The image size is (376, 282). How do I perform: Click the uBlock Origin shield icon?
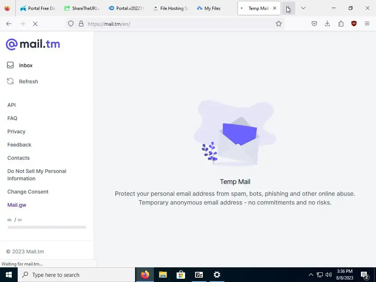tap(354, 23)
